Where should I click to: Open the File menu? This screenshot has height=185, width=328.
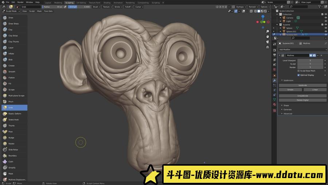(x=8, y=2)
